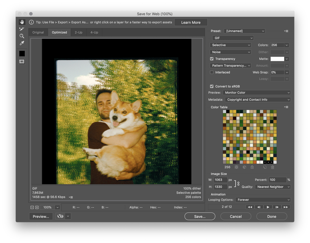This screenshot has width=310, height=243.
Task: Click the Preview... button
Action: [41, 216]
